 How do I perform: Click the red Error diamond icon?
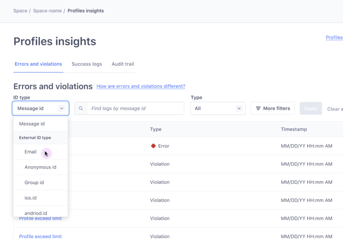pos(153,146)
